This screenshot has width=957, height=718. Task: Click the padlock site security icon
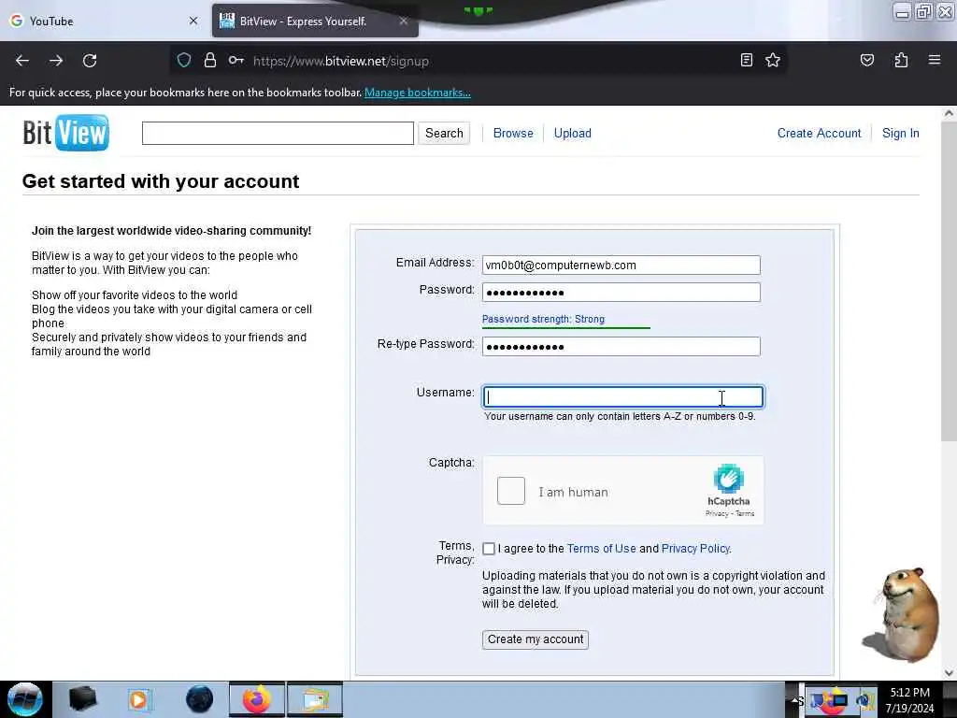click(210, 60)
